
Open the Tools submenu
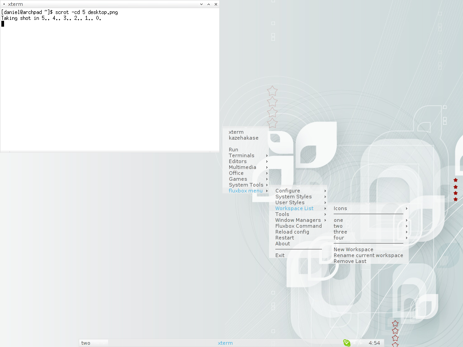click(x=298, y=214)
